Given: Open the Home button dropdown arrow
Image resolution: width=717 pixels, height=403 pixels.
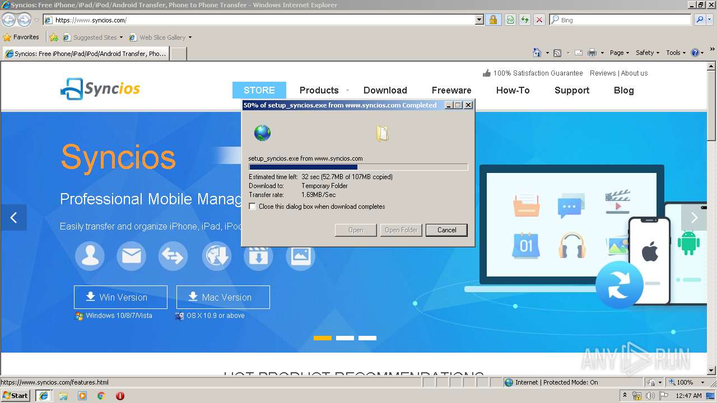Looking at the screenshot, I should (547, 53).
